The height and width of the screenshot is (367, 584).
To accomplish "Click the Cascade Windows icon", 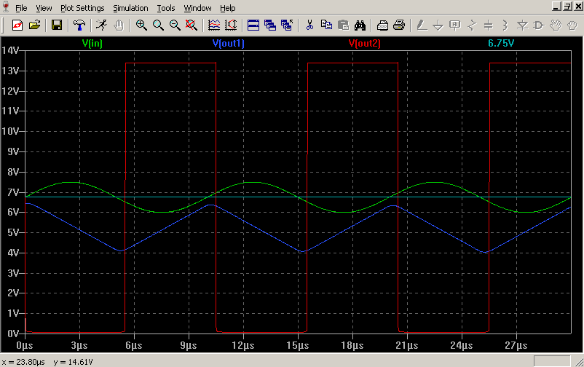I will [x=270, y=25].
